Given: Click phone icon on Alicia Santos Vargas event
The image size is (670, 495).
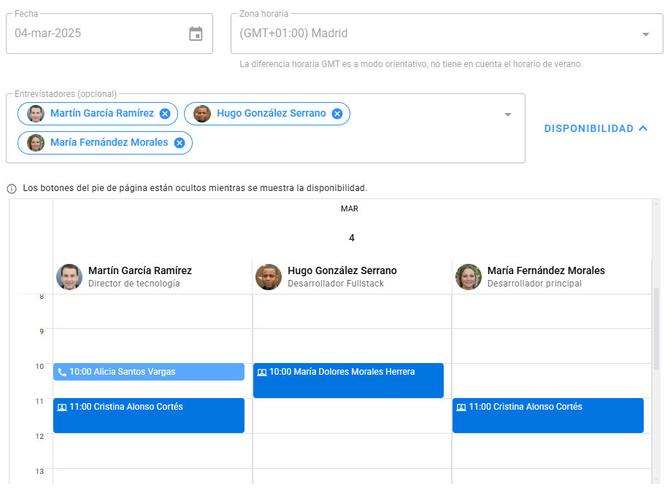Looking at the screenshot, I should (62, 373).
